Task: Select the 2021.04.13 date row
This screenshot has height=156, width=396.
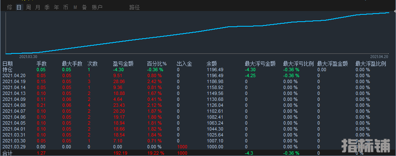Action: (198, 93)
